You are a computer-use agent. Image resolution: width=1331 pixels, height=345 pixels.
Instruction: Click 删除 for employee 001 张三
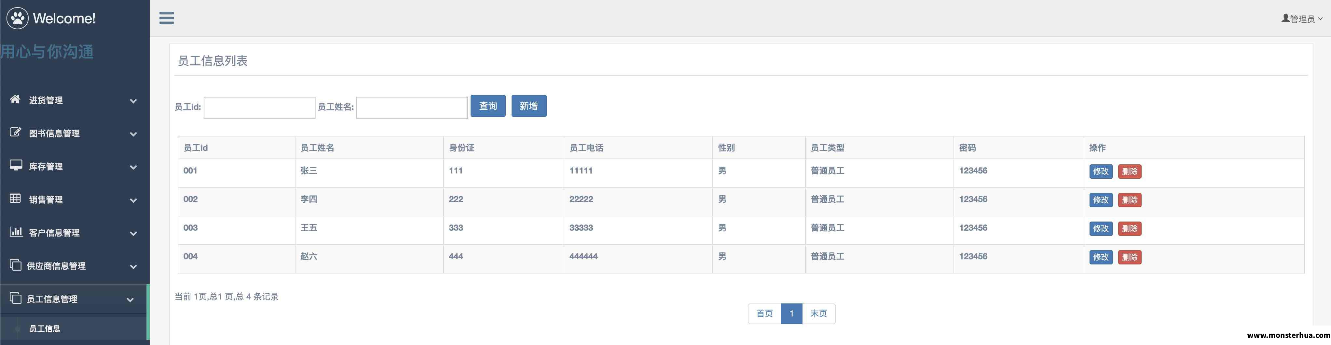point(1130,172)
